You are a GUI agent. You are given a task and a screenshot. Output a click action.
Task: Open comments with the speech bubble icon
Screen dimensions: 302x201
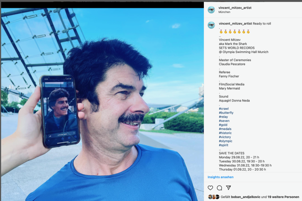(219, 188)
